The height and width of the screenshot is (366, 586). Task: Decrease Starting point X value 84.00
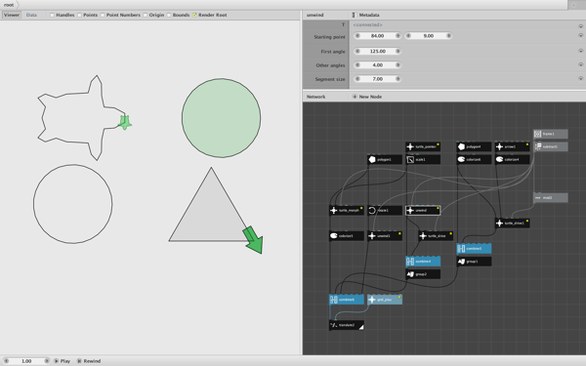pyautogui.click(x=357, y=36)
